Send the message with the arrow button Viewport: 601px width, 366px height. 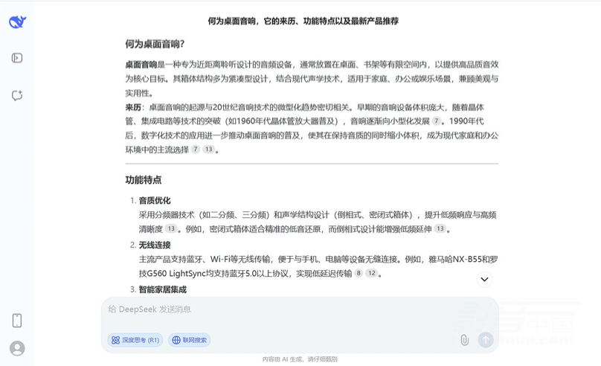485,339
